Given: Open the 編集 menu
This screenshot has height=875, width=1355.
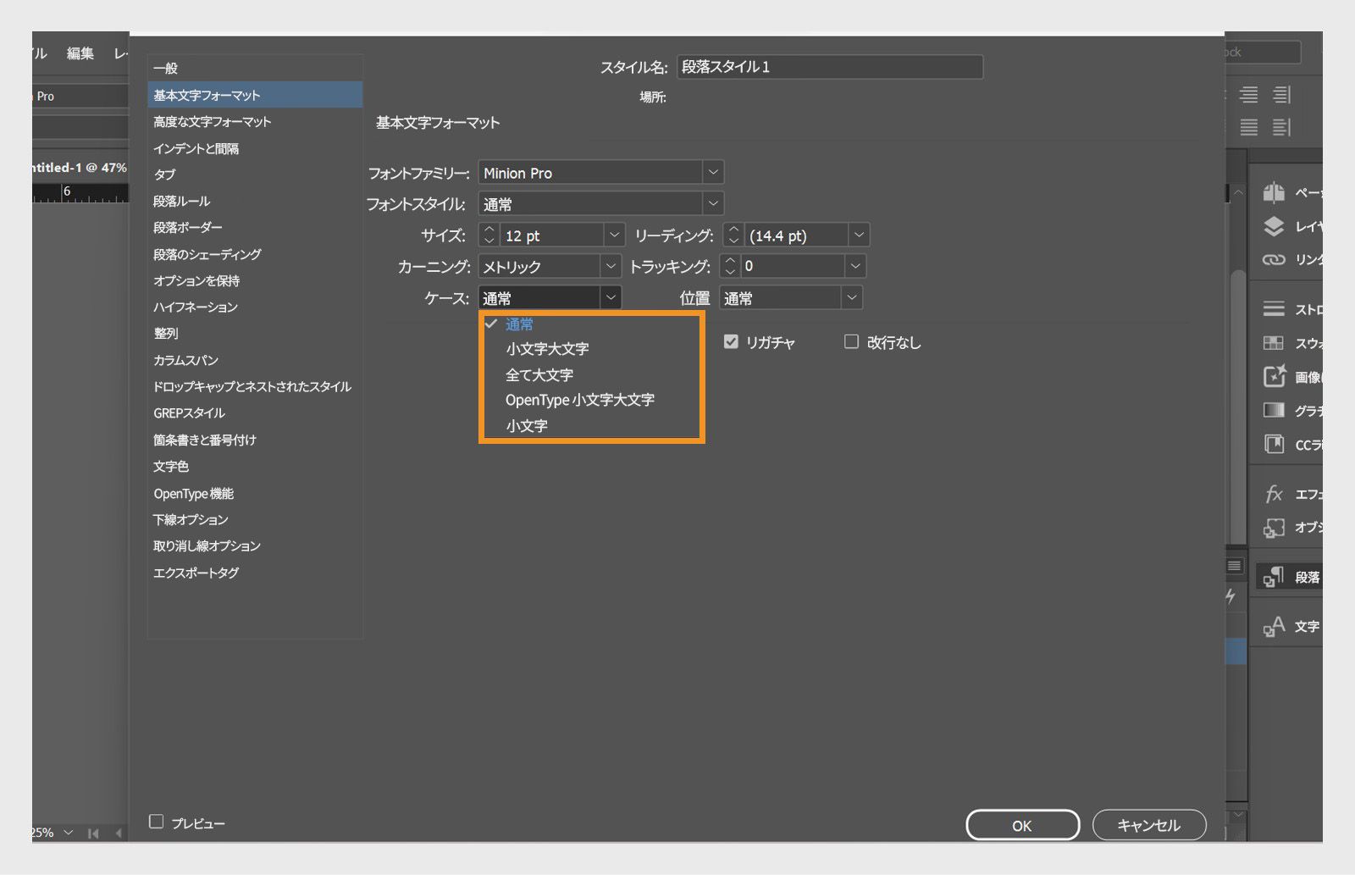Looking at the screenshot, I should (x=80, y=53).
